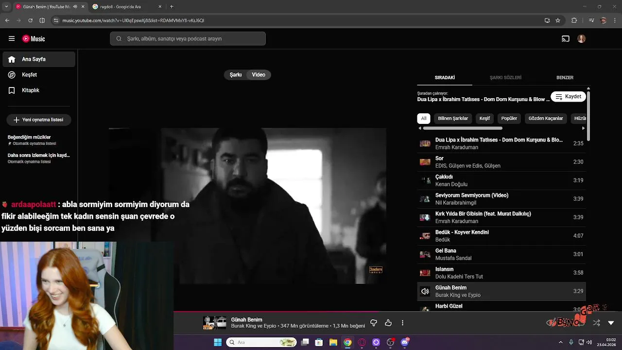The image size is (622, 350).
Task: Open the player bar more options menu
Action: pos(402,323)
